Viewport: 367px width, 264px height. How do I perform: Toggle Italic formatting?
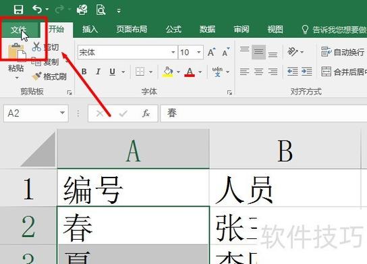tap(98, 72)
